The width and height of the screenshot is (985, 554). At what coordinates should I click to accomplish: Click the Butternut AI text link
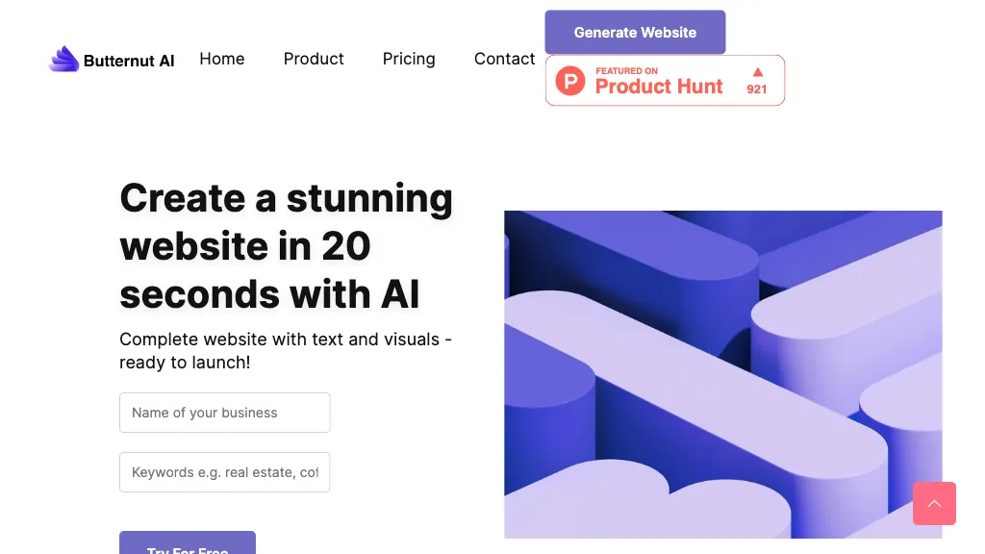(x=129, y=61)
